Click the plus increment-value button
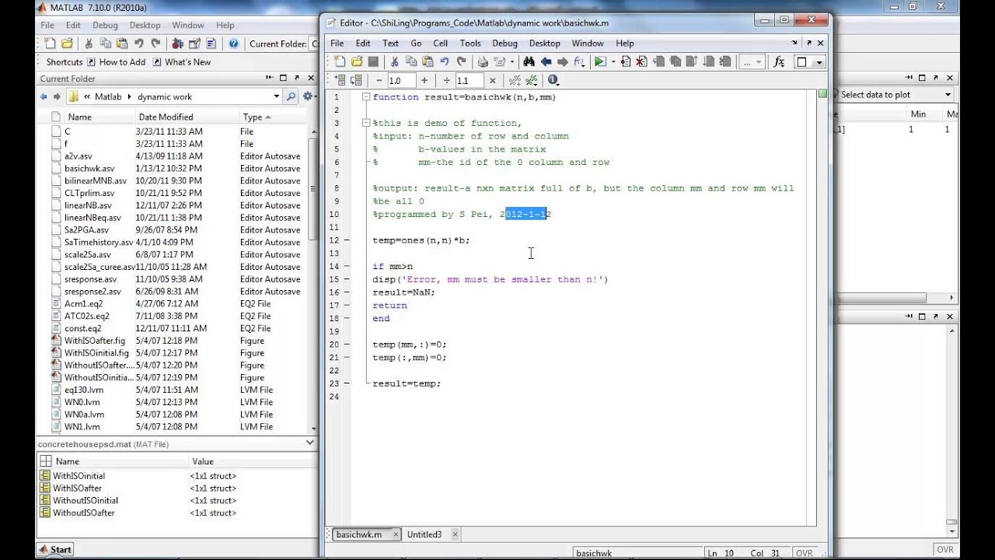Screen dimensions: 995x560 pyautogui.click(x=424, y=80)
